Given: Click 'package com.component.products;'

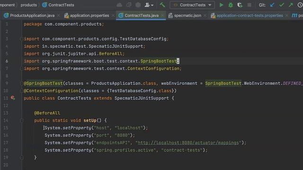Looking at the screenshot, I should click(64, 24).
